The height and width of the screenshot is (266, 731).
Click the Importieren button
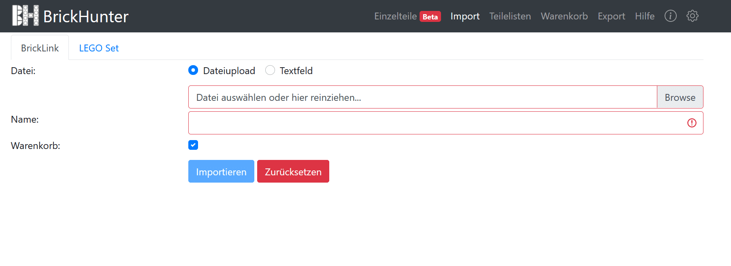[x=221, y=171]
